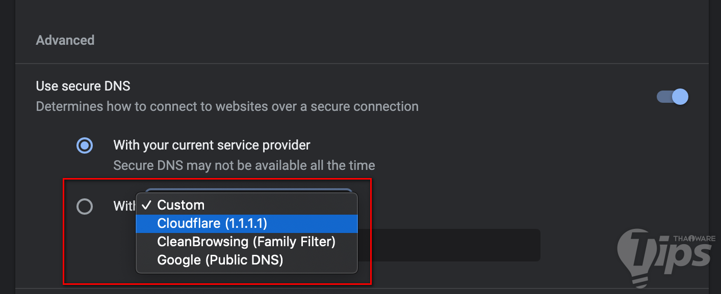Click 'With your current service provider' label text
Viewport: 721px width, 294px height.
(x=212, y=145)
